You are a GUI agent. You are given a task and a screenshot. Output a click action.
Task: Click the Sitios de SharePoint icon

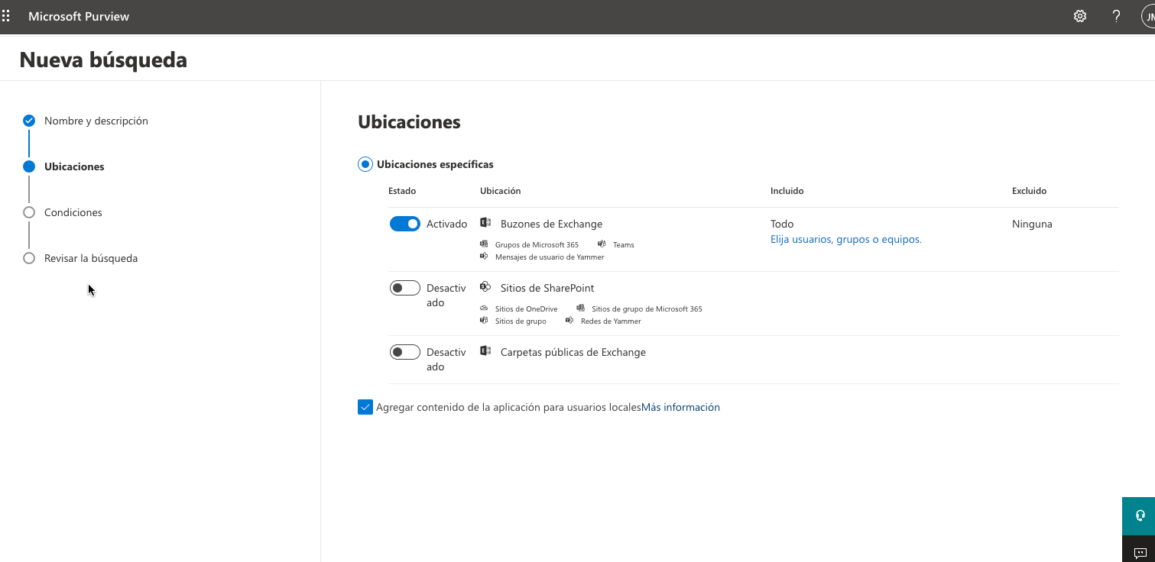485,287
